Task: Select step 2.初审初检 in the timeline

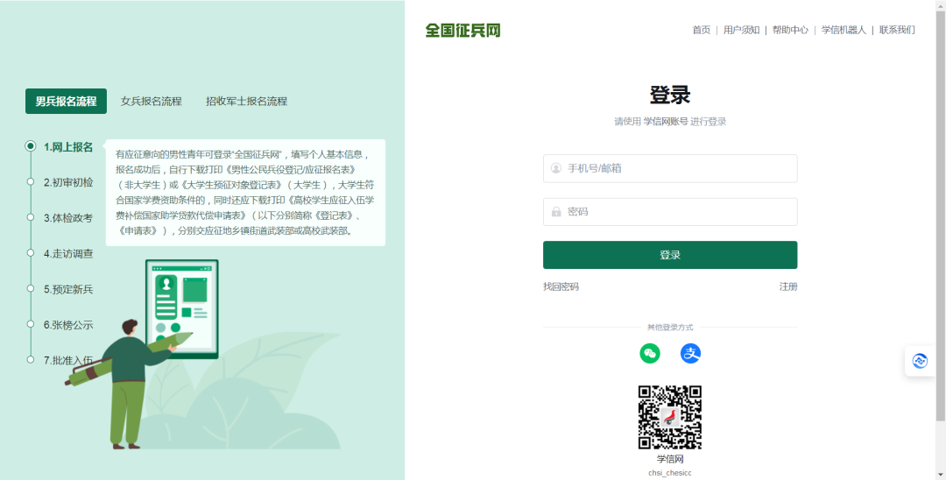Action: (68, 183)
